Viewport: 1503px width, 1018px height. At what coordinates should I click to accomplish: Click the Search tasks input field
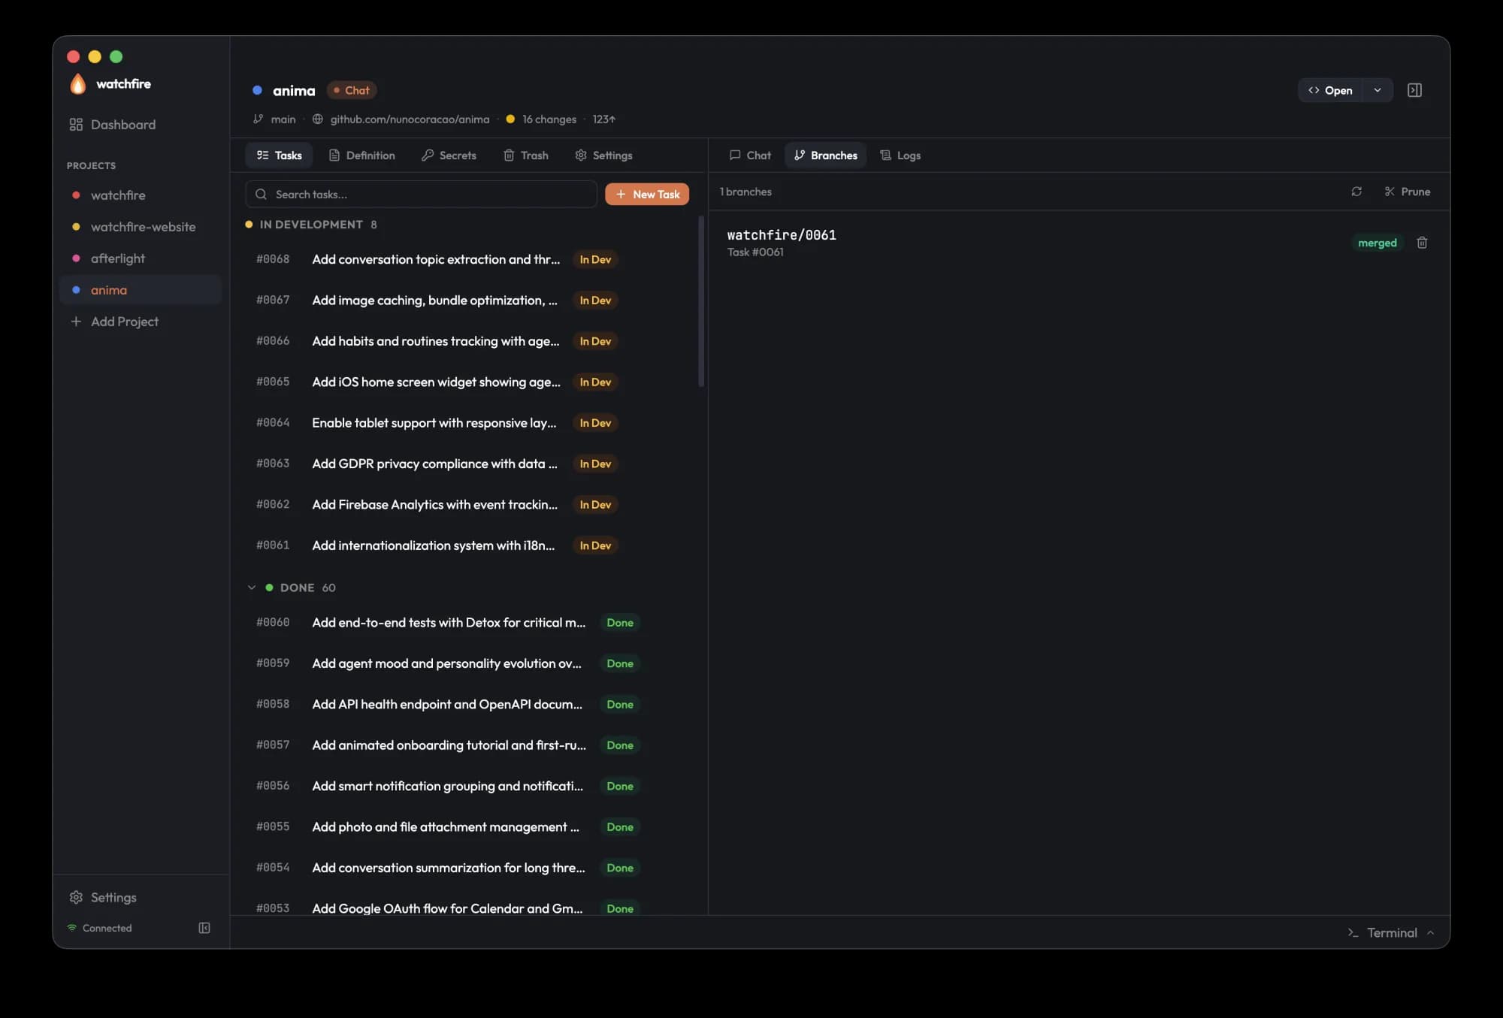coord(421,194)
